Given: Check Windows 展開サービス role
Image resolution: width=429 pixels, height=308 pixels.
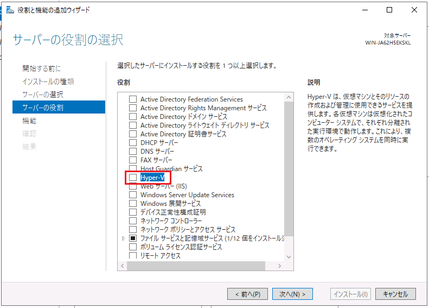Looking at the screenshot, I should (x=133, y=203).
